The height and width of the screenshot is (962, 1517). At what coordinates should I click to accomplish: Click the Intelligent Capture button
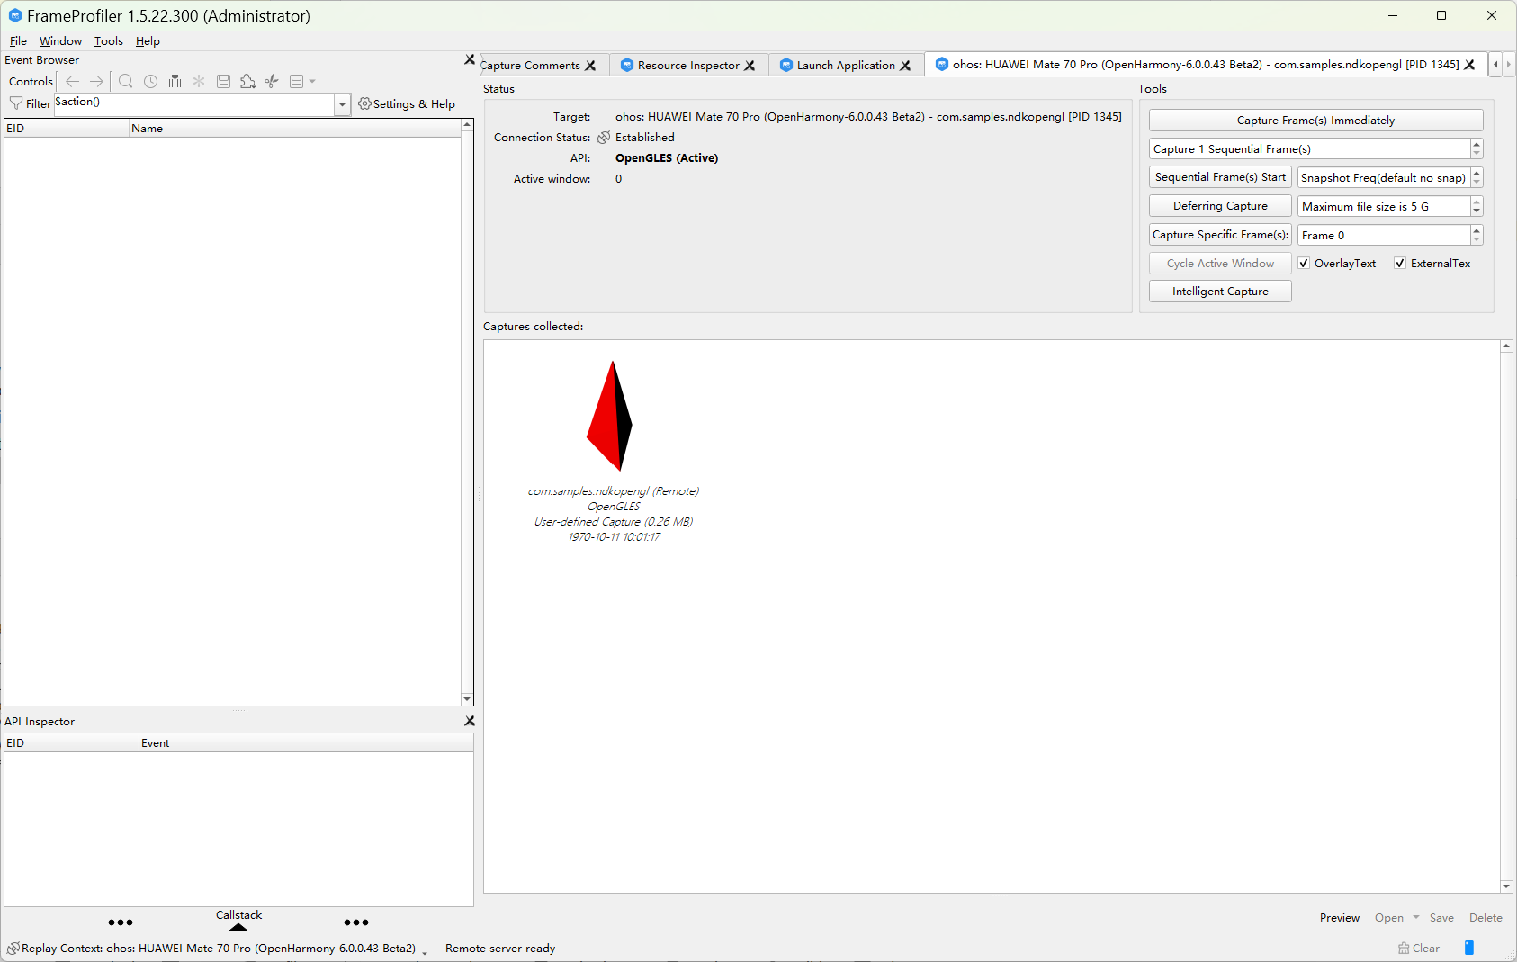point(1219,291)
